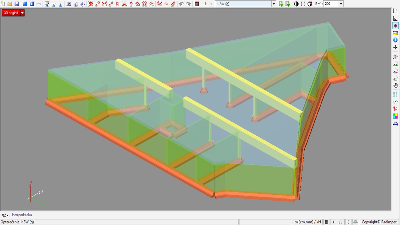Toggle the grid icon in status bar
The image size is (400, 225).
[327, 222]
